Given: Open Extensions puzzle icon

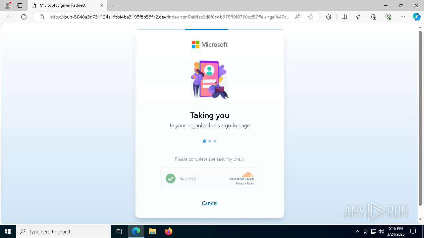Looking at the screenshot, I should click(328, 17).
